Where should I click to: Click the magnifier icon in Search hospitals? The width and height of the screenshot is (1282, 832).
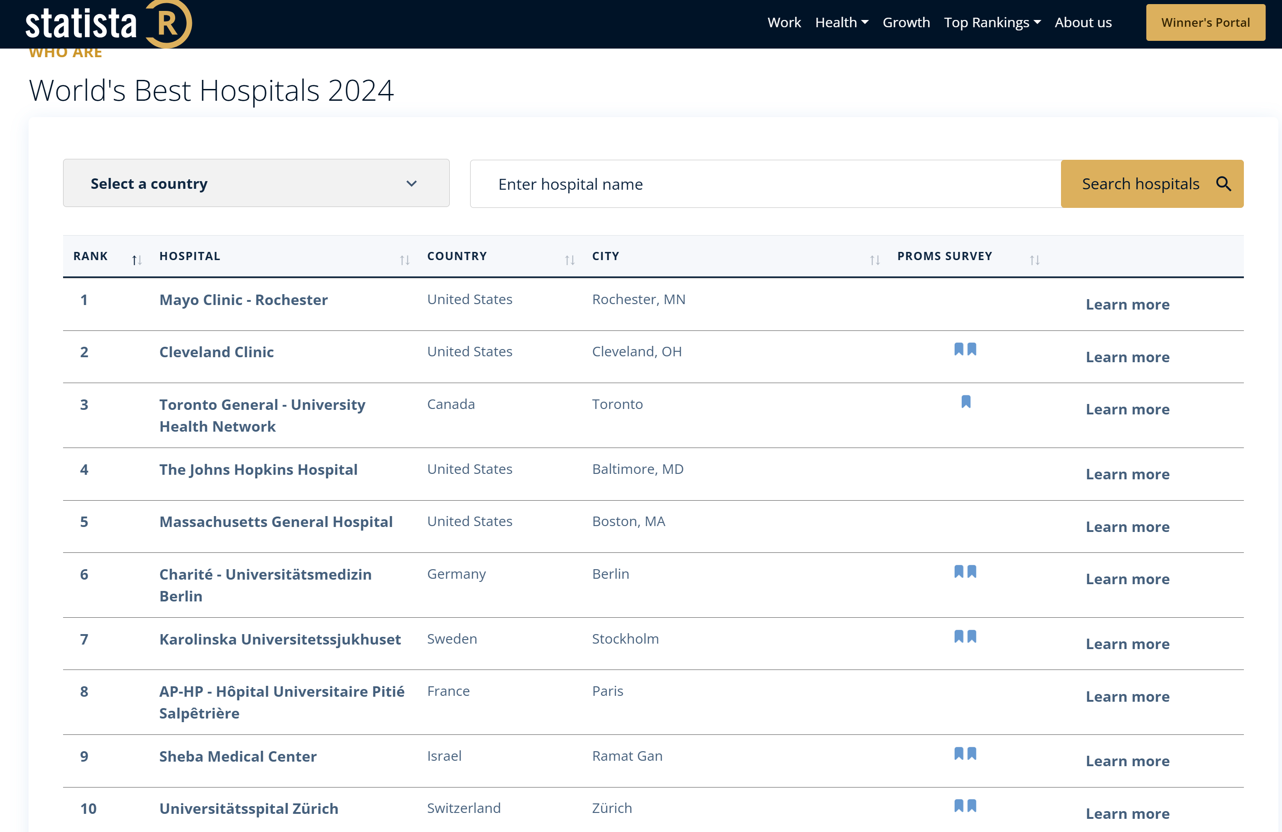(x=1223, y=184)
